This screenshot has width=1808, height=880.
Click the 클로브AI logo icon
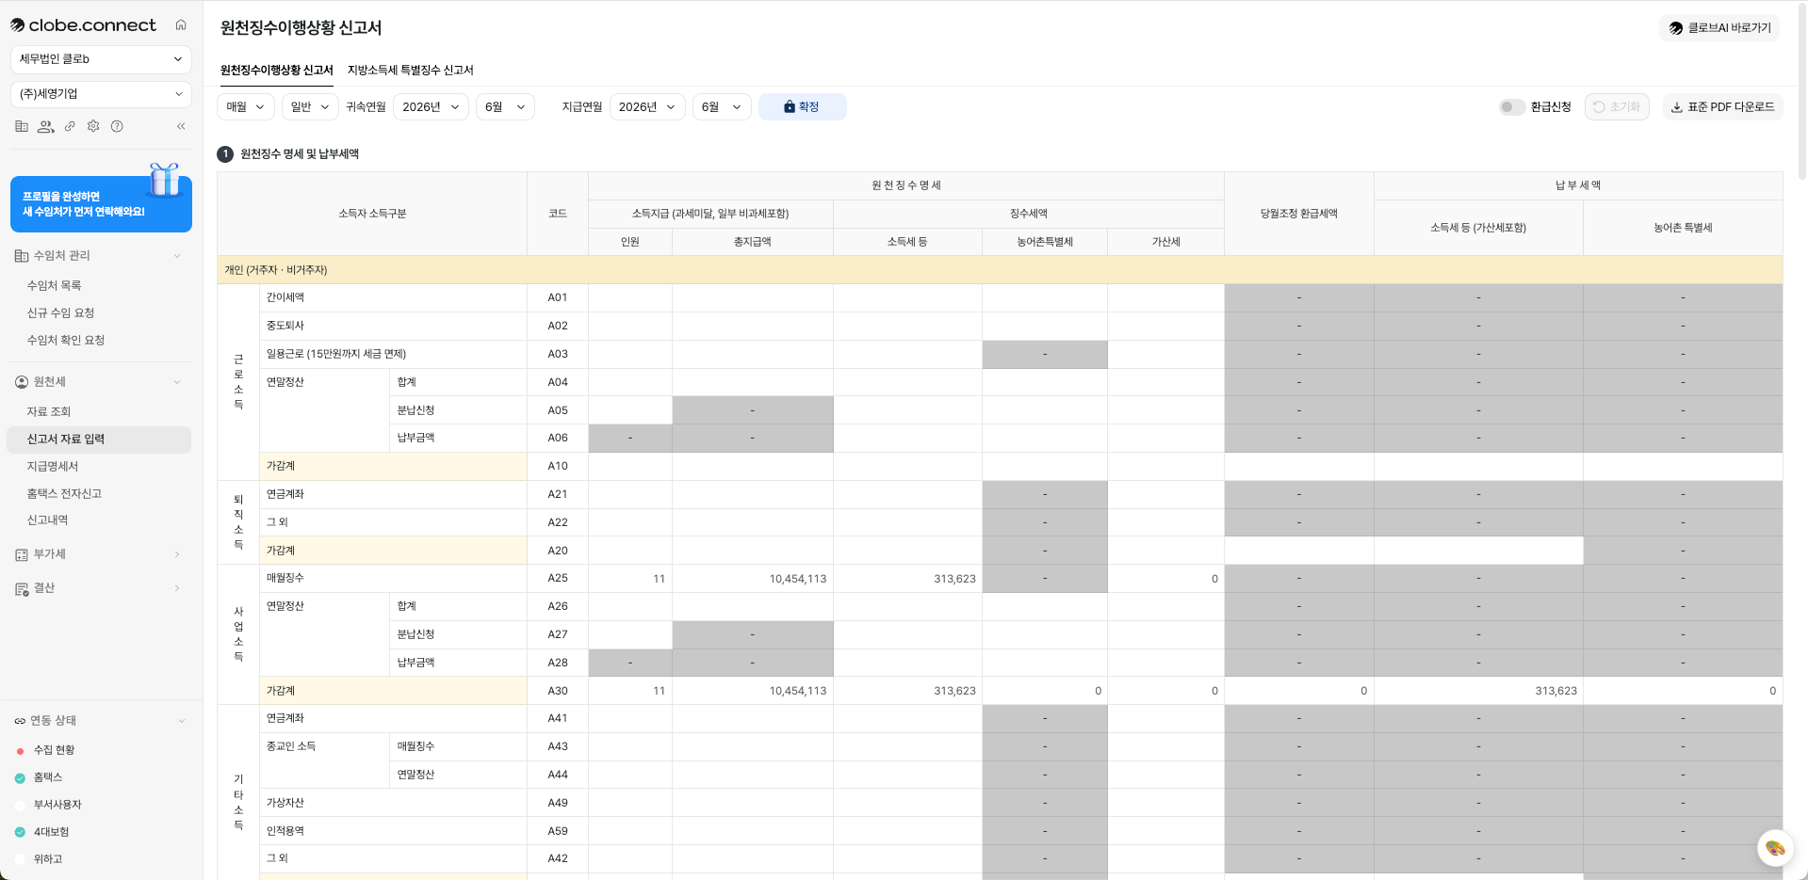tap(1676, 28)
